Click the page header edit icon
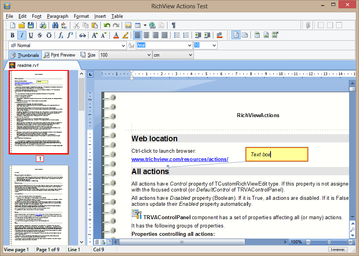Image resolution: width=359 pixels, height=256 pixels. pyautogui.click(x=257, y=35)
